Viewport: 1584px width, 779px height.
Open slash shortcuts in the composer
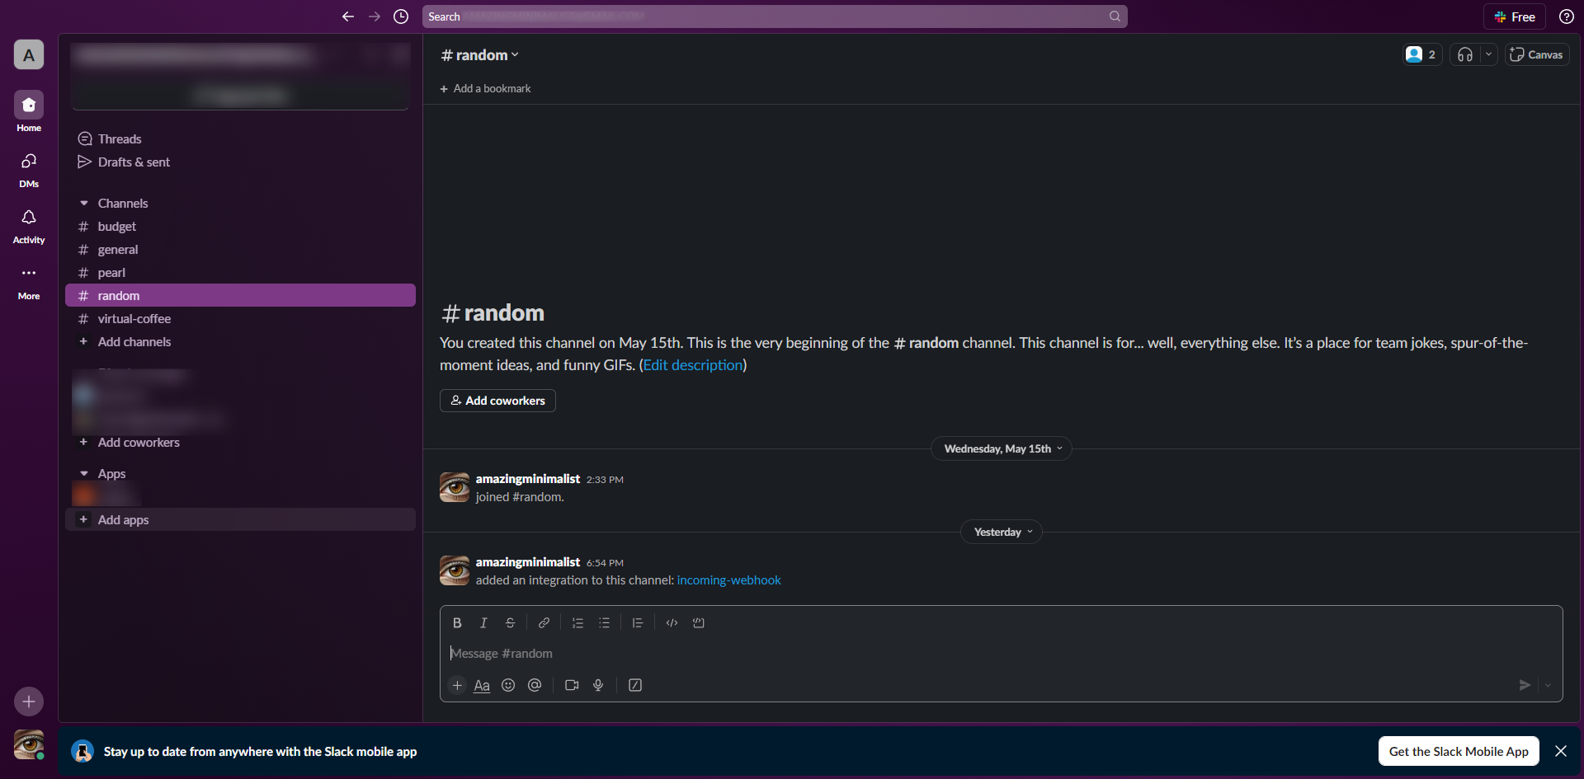point(635,685)
